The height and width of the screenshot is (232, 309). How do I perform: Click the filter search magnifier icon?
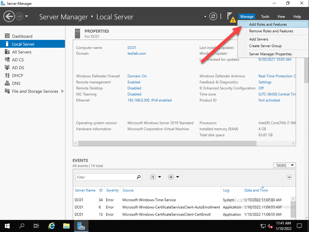coord(139,177)
